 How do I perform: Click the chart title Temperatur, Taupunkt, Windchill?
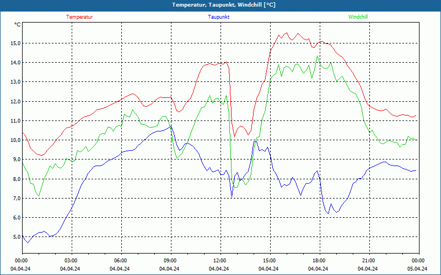[x=224, y=5]
